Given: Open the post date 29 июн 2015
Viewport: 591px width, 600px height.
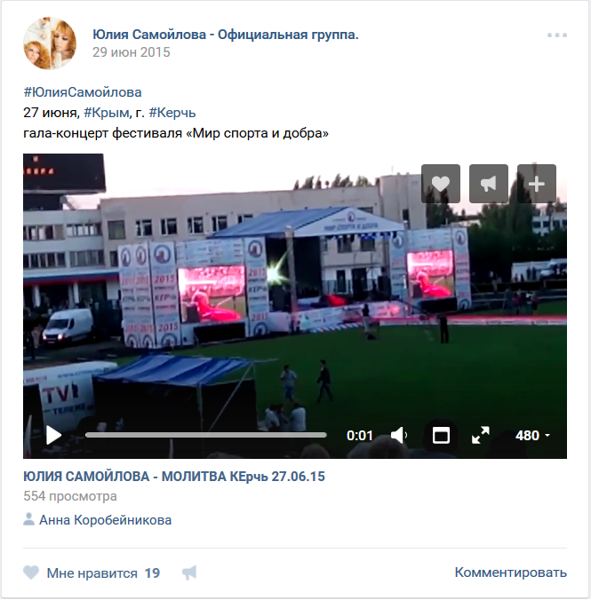Looking at the screenshot, I should click(x=131, y=52).
